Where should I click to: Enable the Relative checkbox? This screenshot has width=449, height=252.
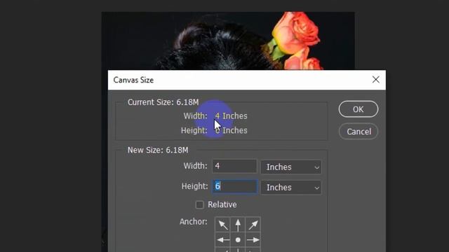tap(199, 204)
